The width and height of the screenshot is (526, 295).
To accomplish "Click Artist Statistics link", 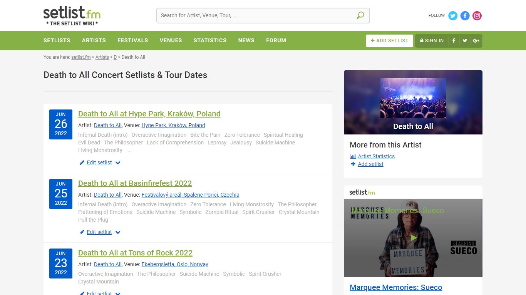I will tap(376, 156).
